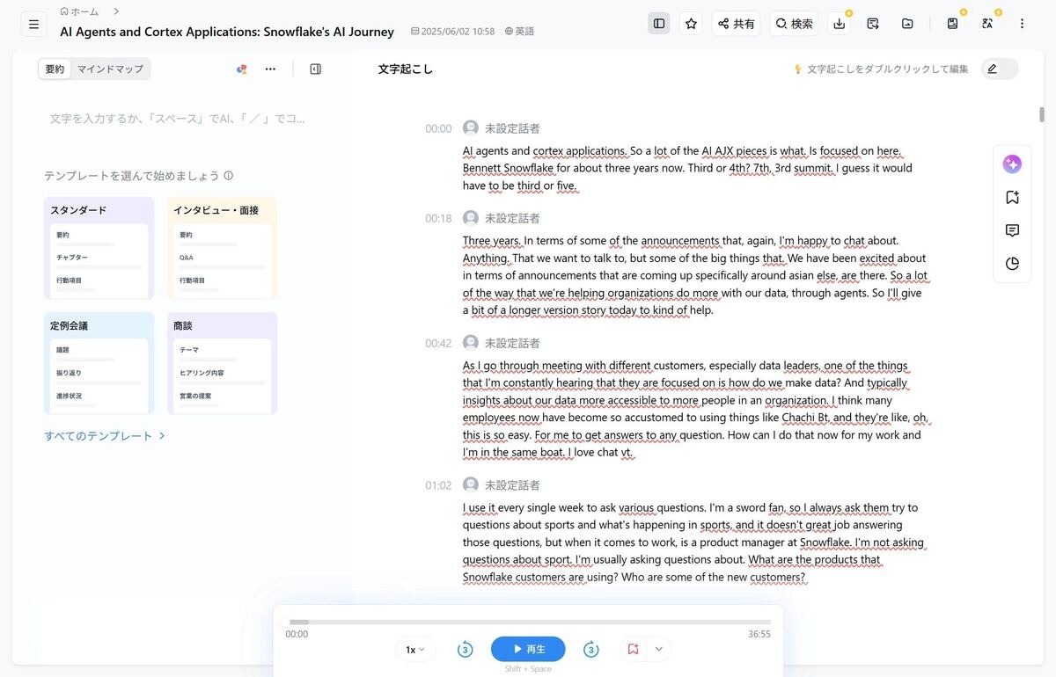Click the colorful AI model icon
1056x677 pixels.
tap(241, 69)
